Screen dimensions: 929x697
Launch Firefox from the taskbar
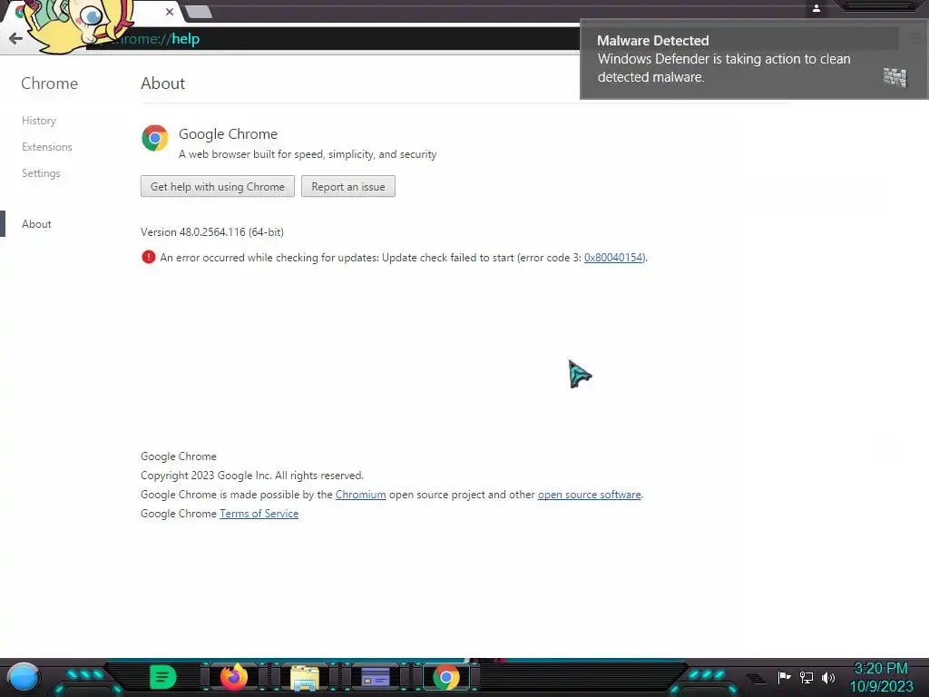[x=234, y=677]
